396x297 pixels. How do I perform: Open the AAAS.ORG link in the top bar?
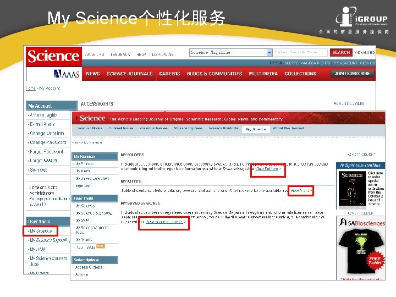[x=95, y=54]
